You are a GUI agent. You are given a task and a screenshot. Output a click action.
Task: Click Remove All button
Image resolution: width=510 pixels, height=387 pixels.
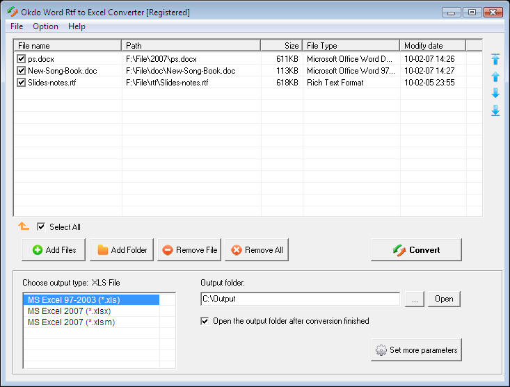pyautogui.click(x=256, y=250)
